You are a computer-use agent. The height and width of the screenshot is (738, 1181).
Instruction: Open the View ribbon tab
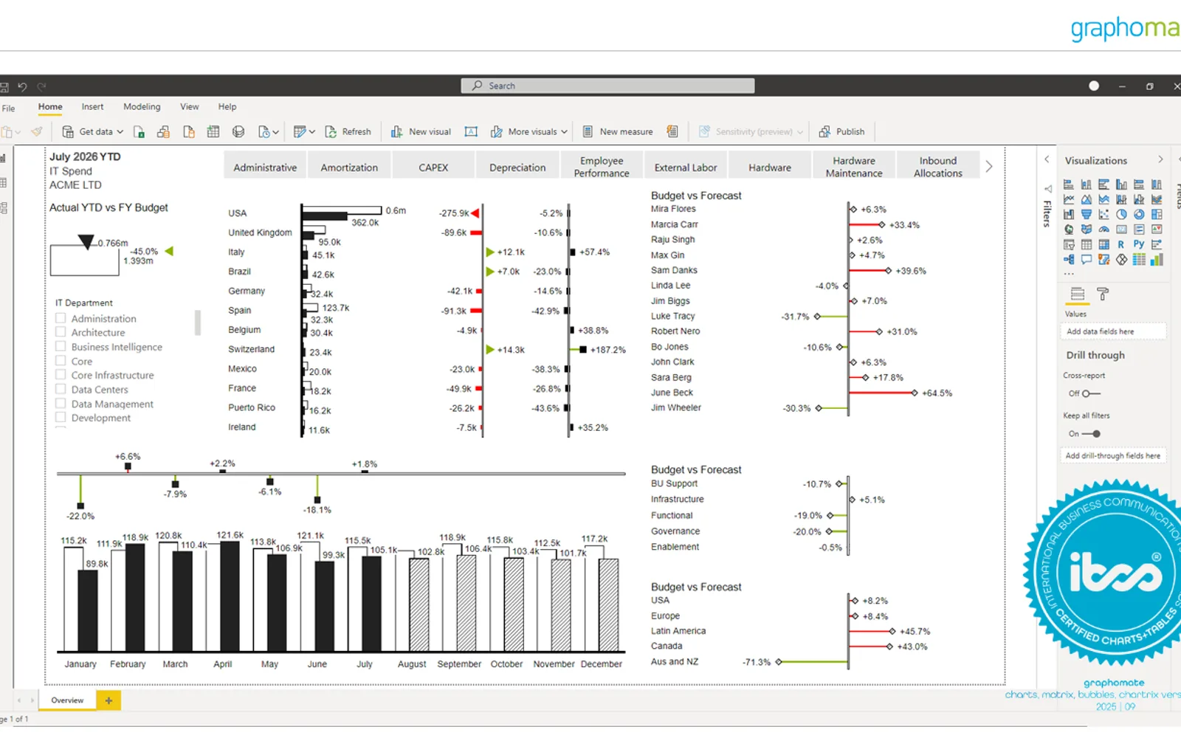pos(190,107)
